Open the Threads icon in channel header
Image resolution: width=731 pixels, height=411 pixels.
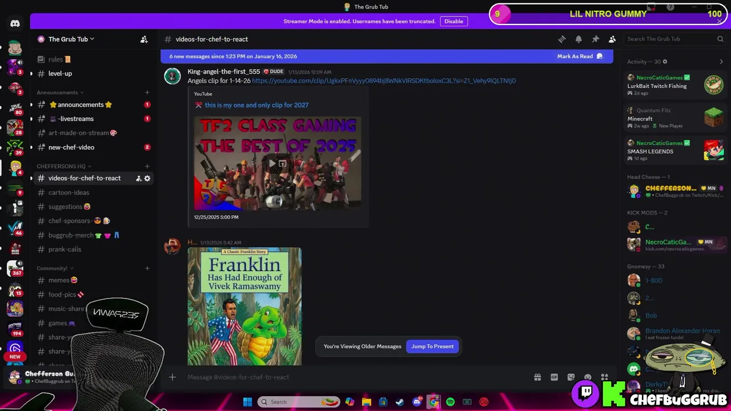click(x=562, y=39)
